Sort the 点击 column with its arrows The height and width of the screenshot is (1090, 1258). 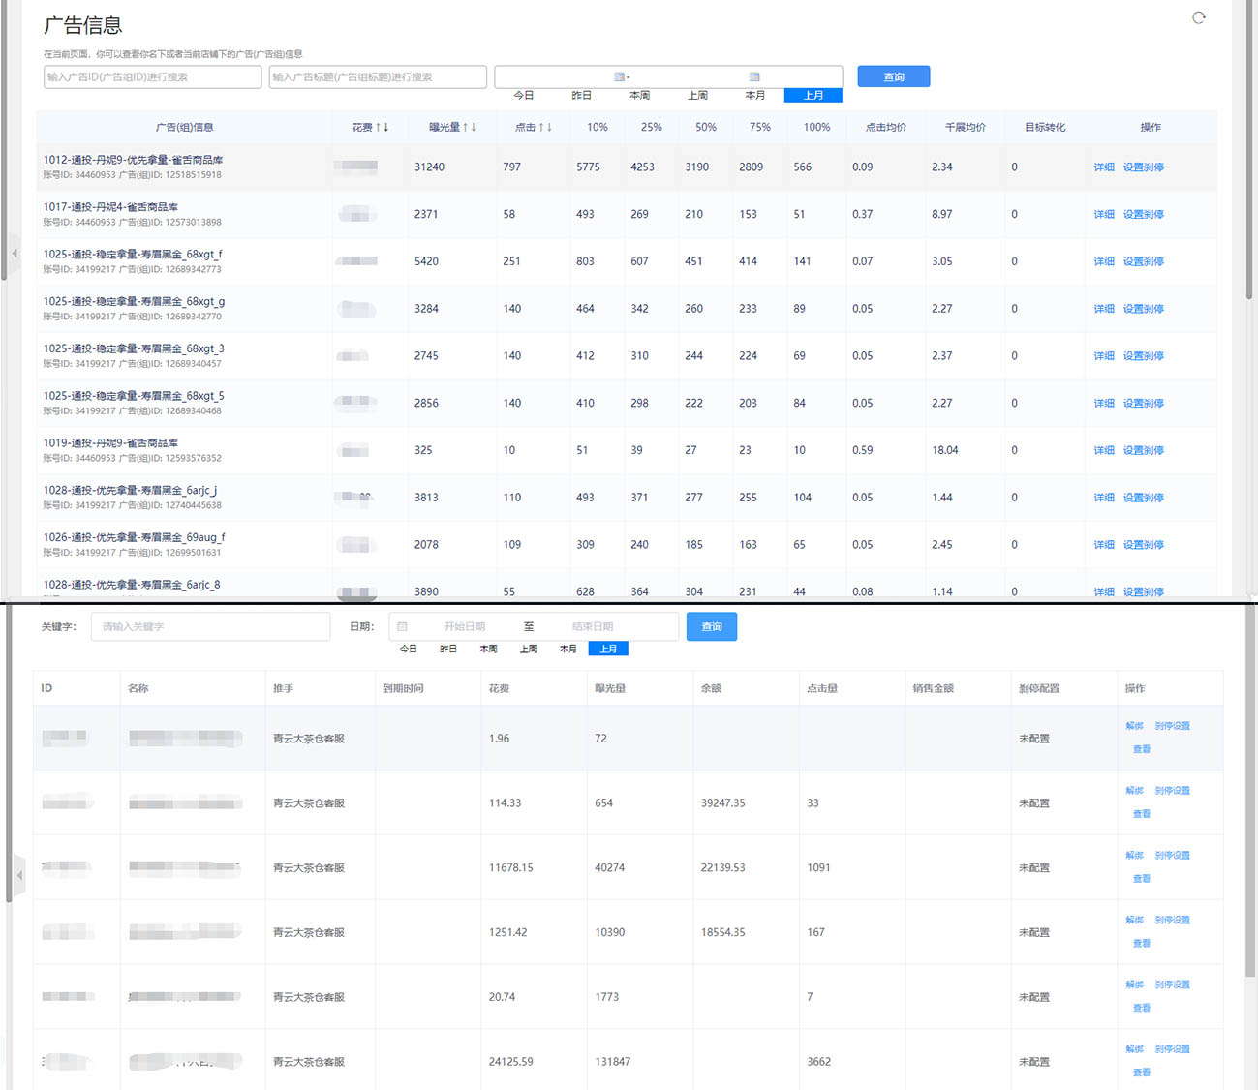point(545,127)
